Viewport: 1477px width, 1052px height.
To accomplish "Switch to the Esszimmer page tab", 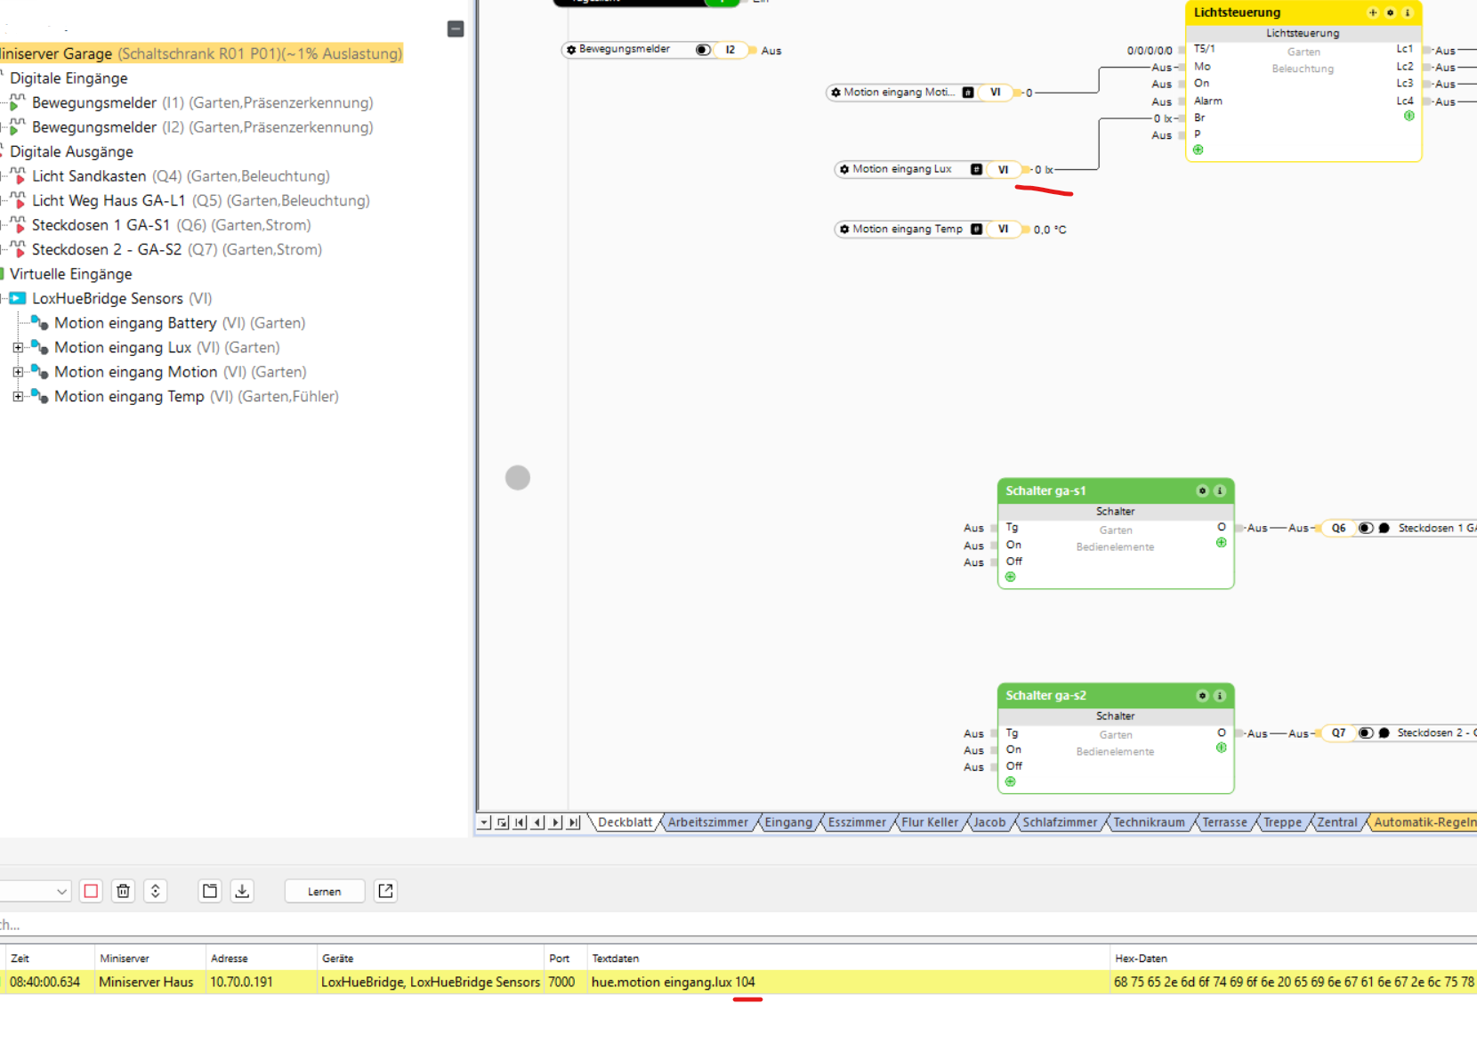I will tap(857, 822).
